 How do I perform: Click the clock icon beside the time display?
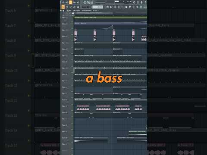tap(85, 2)
